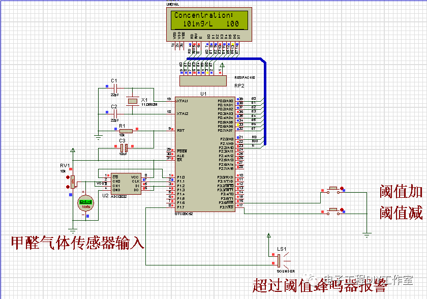427x299 pixels.
Task: Click the 甲醛气体传感器输入 text label
Action: coord(78,243)
